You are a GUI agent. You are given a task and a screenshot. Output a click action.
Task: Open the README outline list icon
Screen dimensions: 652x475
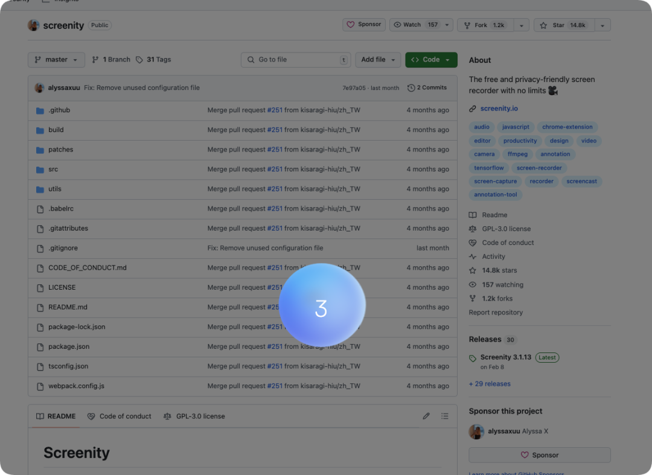pos(444,416)
